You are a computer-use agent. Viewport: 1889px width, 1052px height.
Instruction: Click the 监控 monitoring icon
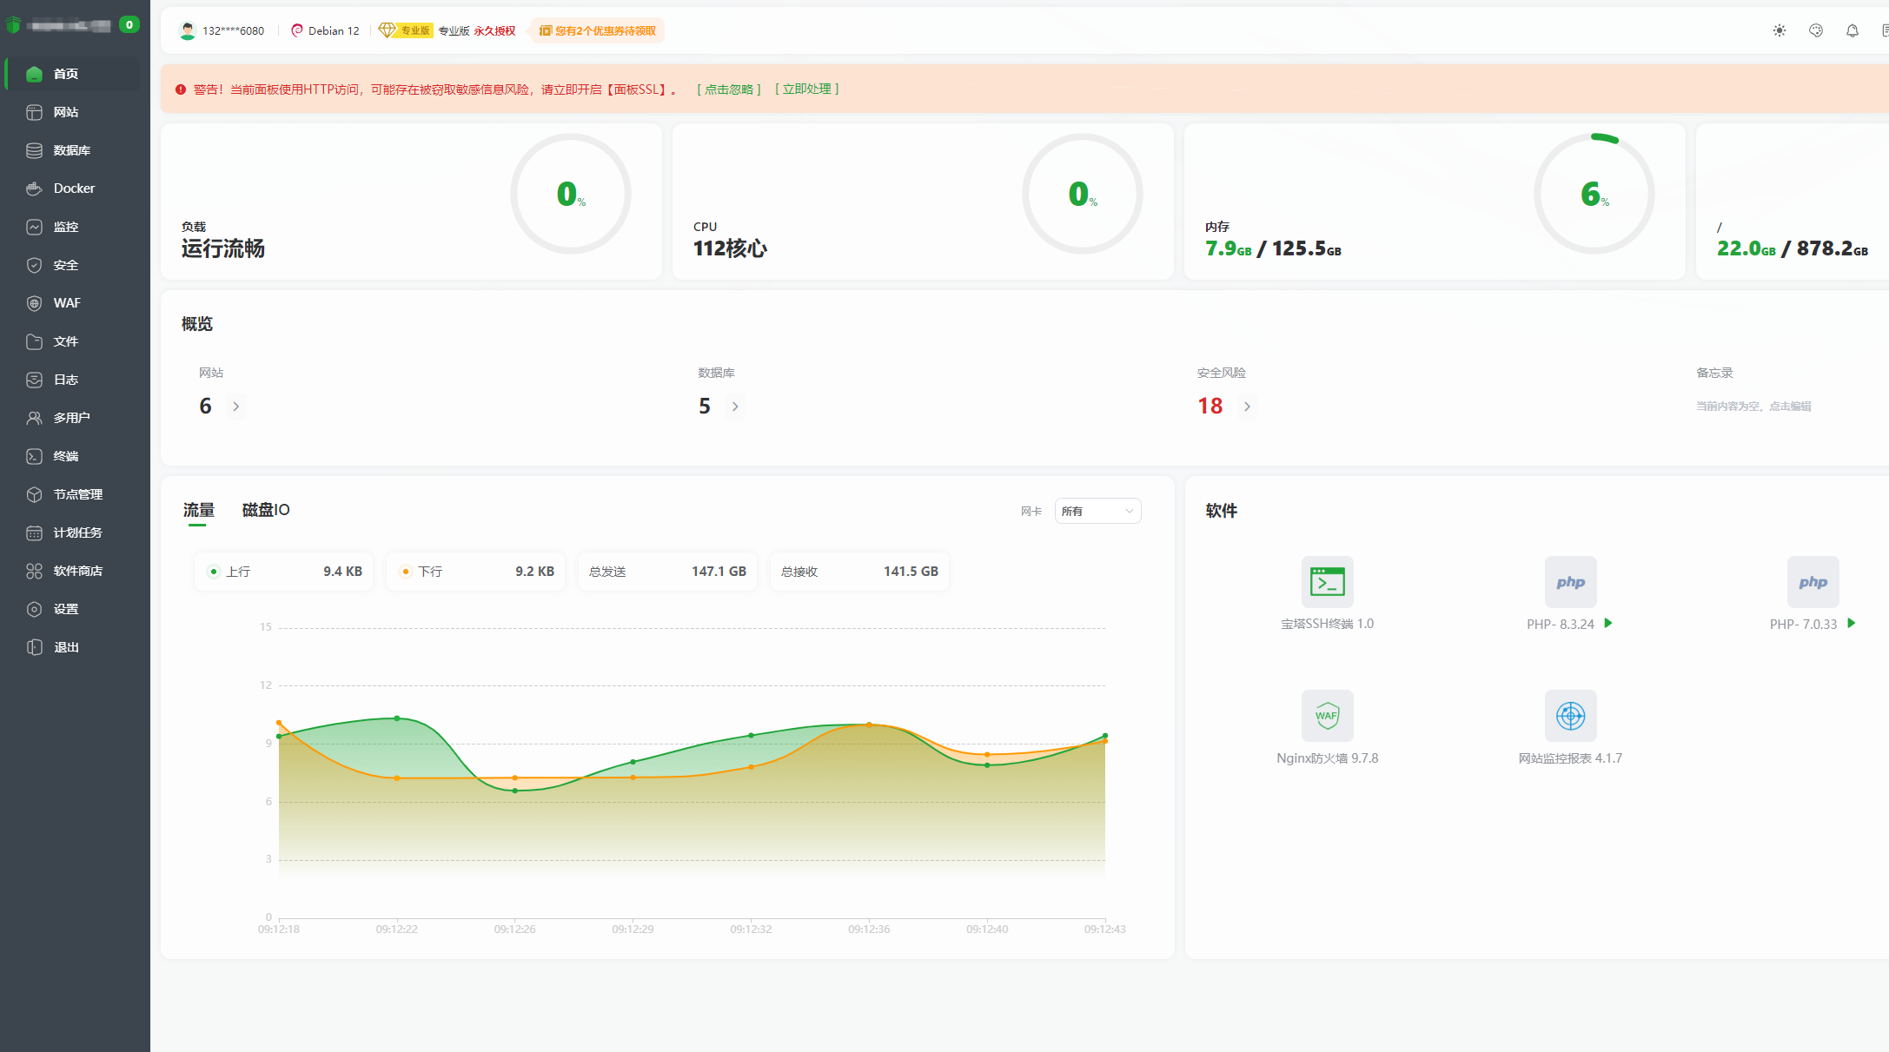pyautogui.click(x=34, y=227)
